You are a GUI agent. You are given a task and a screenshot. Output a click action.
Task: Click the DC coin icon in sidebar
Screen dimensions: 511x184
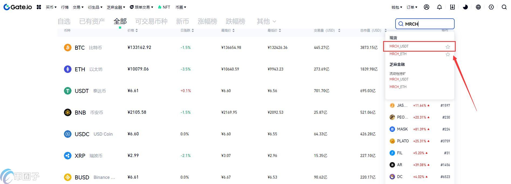pos(392,177)
